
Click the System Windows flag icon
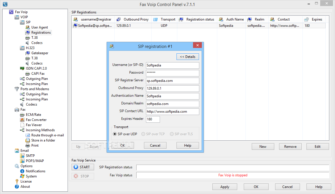pos(22,176)
